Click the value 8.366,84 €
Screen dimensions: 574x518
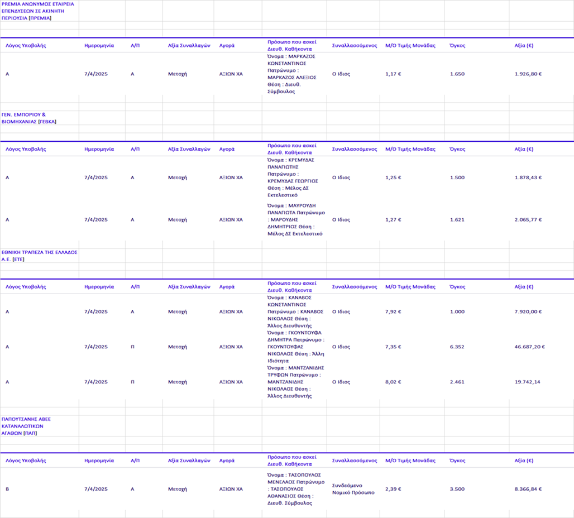pyautogui.click(x=528, y=489)
